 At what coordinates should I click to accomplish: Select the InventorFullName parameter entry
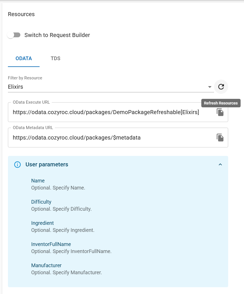tap(51, 244)
